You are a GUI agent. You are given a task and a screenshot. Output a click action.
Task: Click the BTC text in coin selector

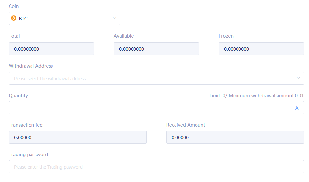(23, 19)
